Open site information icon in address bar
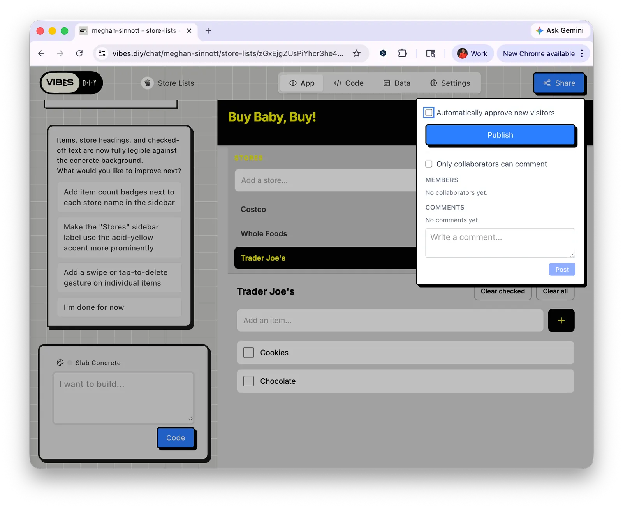Image resolution: width=623 pixels, height=508 pixels. [102, 53]
